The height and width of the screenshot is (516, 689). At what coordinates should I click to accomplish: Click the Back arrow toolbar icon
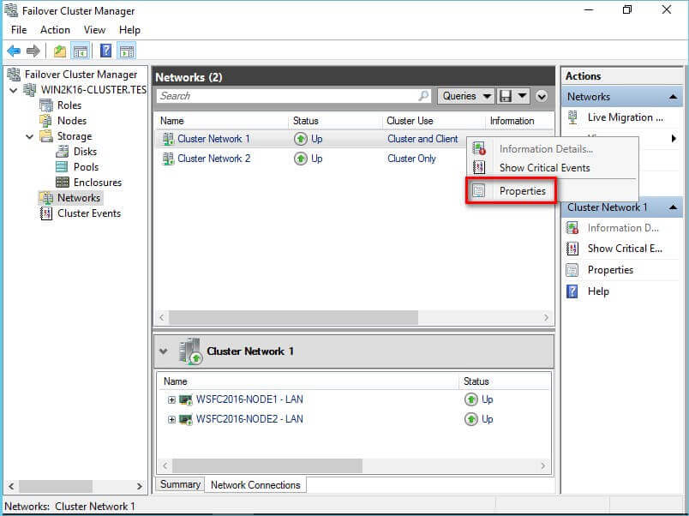point(14,51)
